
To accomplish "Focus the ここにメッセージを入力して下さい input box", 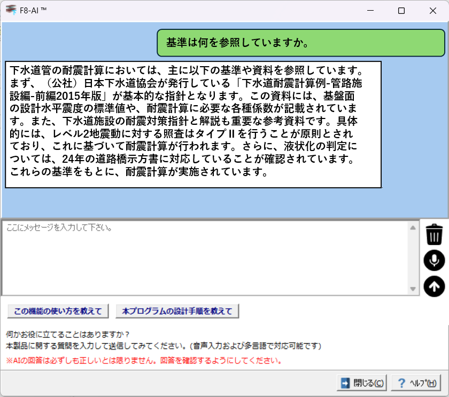I will click(203, 257).
